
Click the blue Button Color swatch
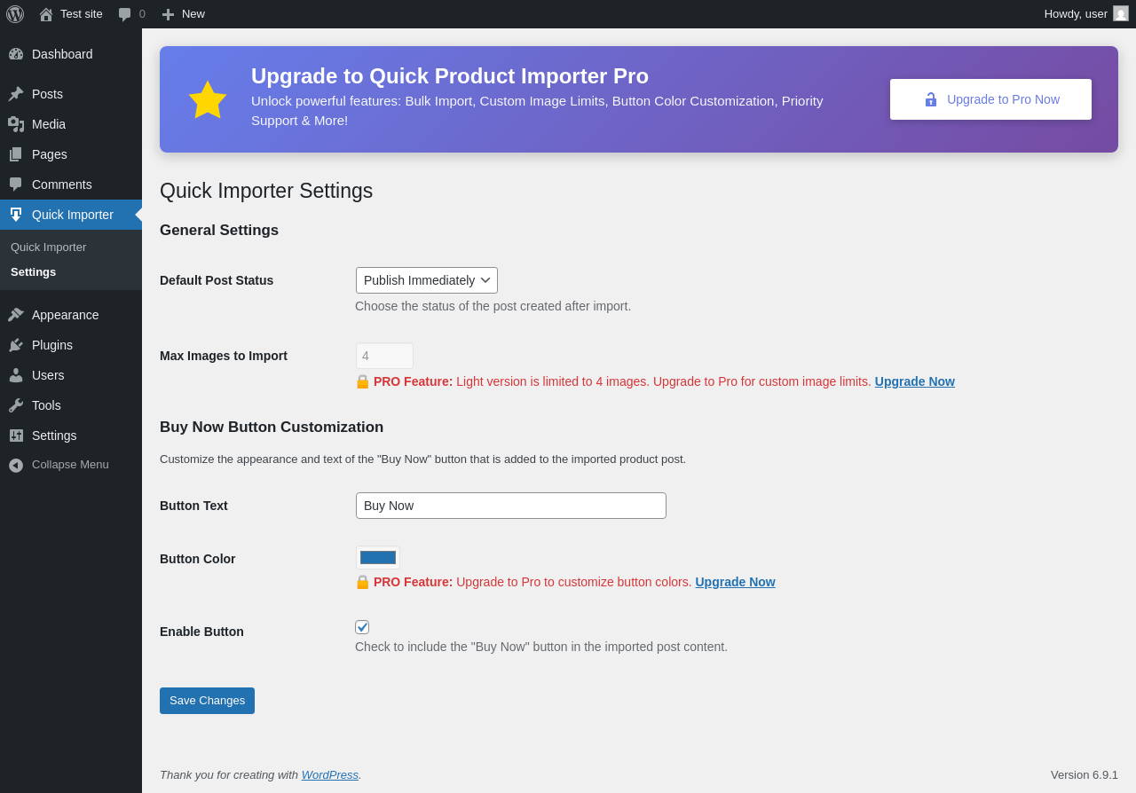coord(378,558)
